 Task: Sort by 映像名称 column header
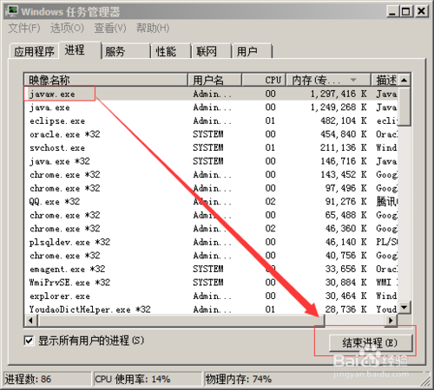106,80
